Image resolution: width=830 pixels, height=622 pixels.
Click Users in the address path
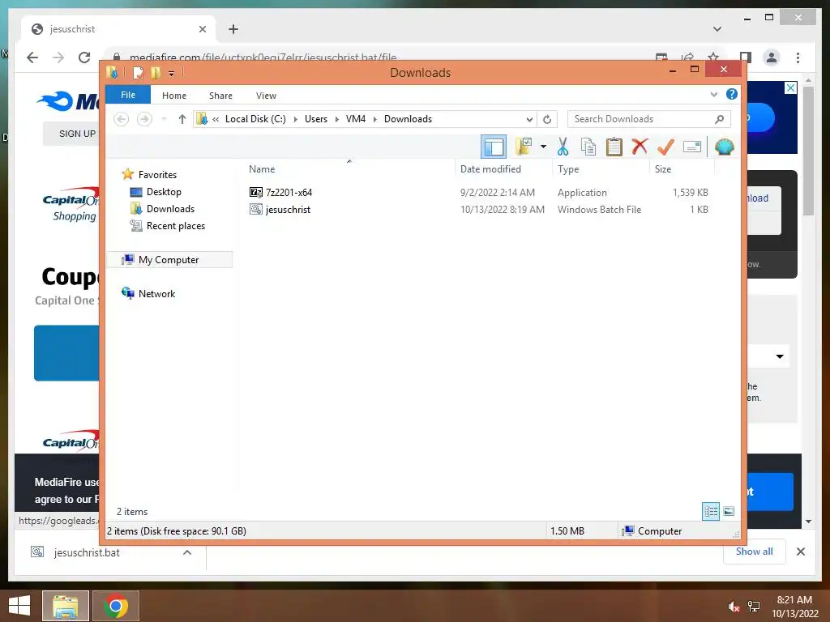(316, 119)
